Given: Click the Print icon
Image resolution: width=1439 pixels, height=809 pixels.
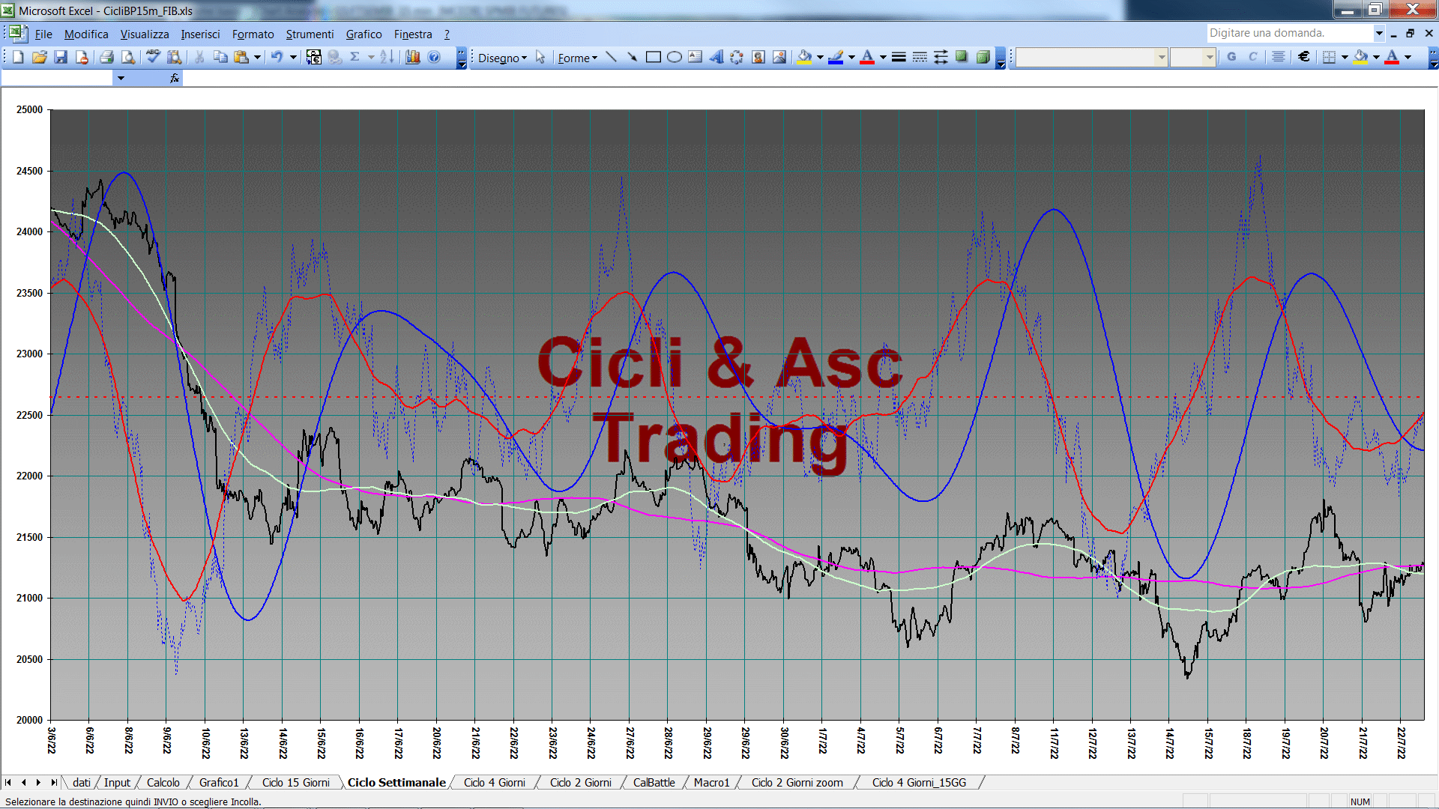Looking at the screenshot, I should (x=106, y=57).
